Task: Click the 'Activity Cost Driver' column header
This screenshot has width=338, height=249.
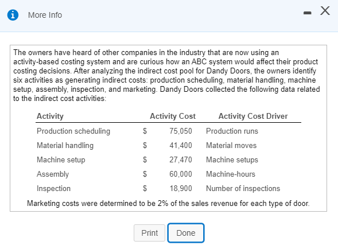Action: click(253, 116)
